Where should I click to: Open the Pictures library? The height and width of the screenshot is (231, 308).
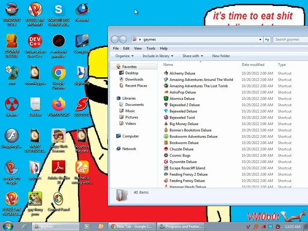click(x=132, y=117)
